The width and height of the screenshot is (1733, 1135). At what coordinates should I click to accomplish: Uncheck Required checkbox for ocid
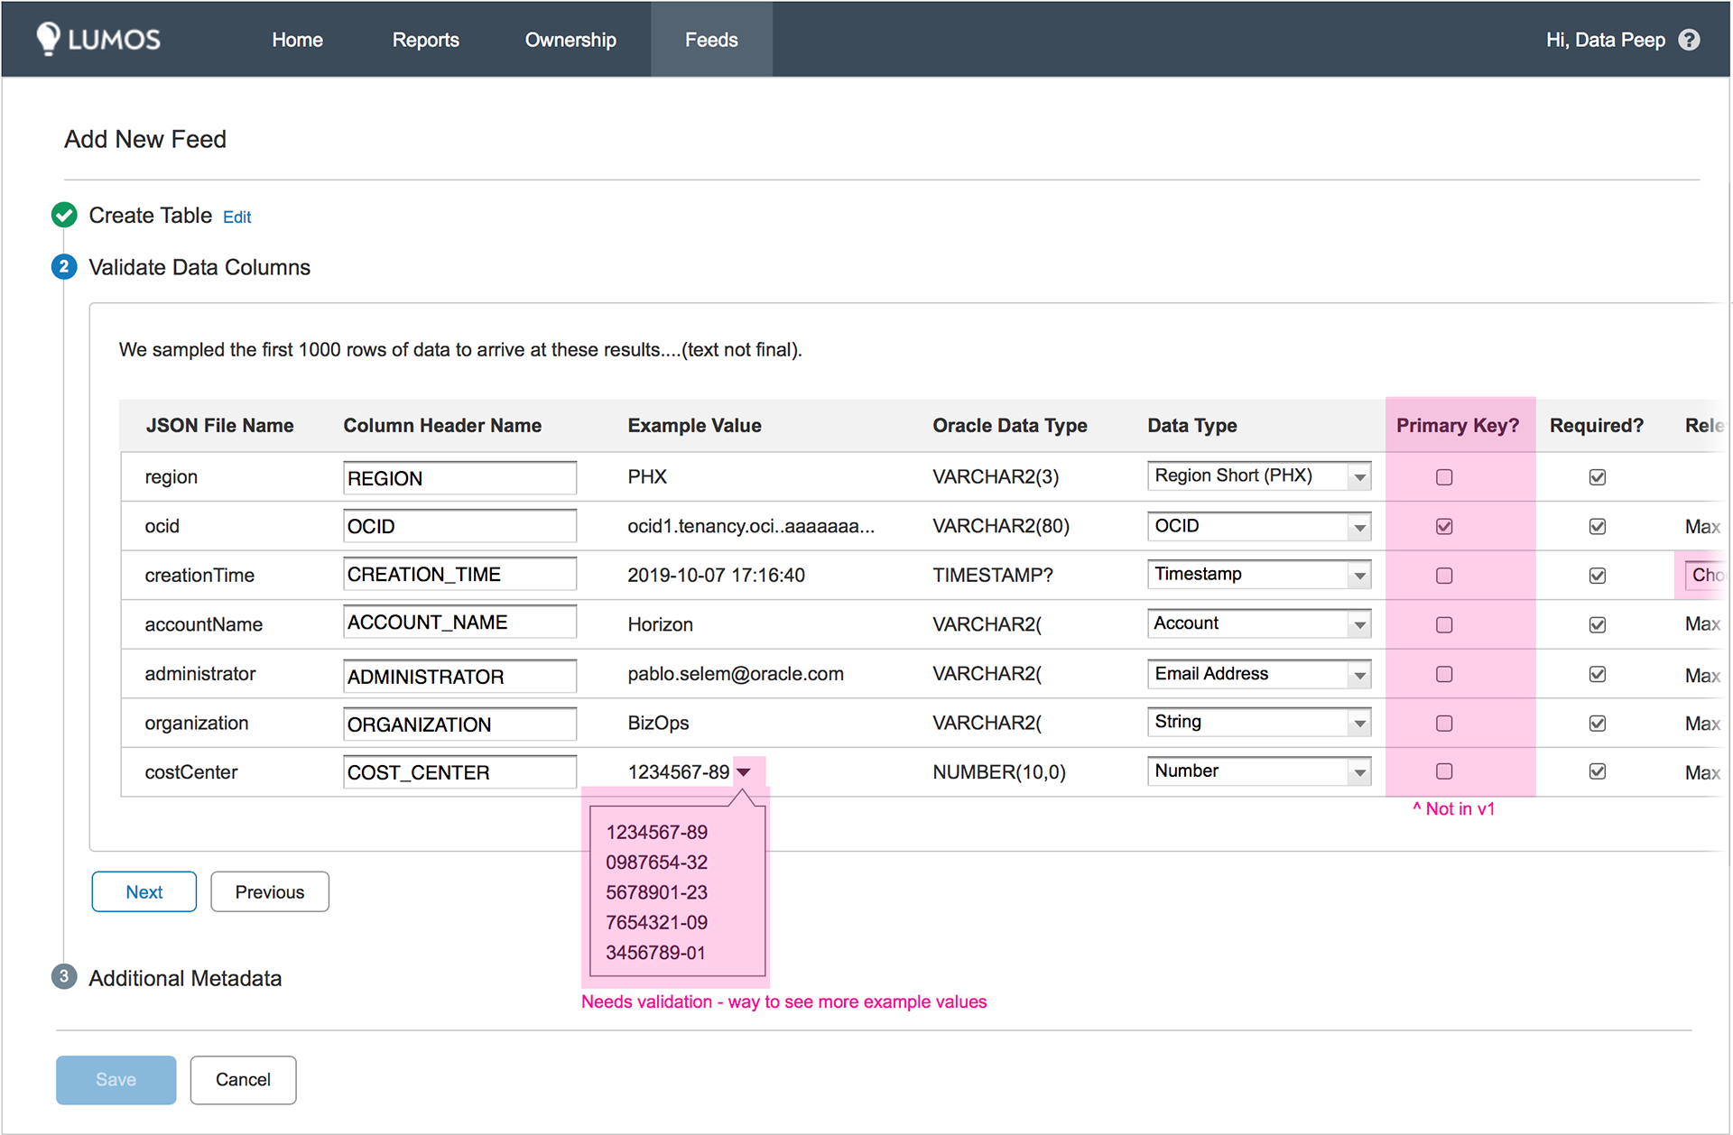pyautogui.click(x=1597, y=526)
